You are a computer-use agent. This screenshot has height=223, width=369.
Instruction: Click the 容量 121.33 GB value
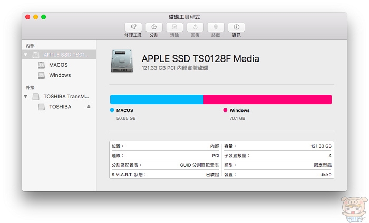[321, 146]
